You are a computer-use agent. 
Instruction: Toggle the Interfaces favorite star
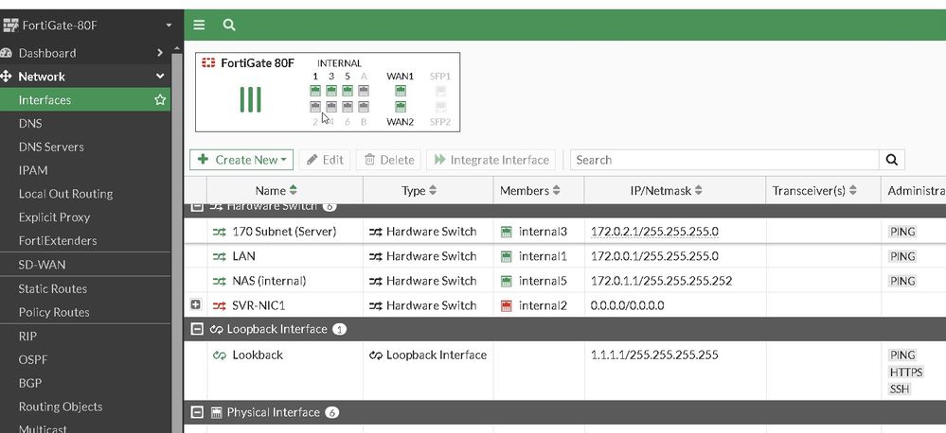160,100
